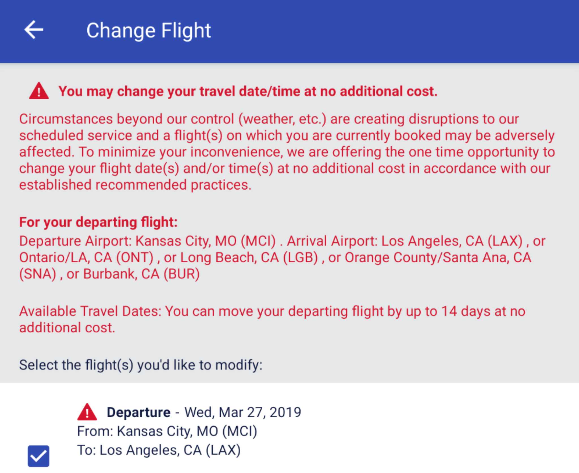Viewport: 579px width, 473px height.
Task: Select the bold no additional cost headline
Action: coord(248,91)
